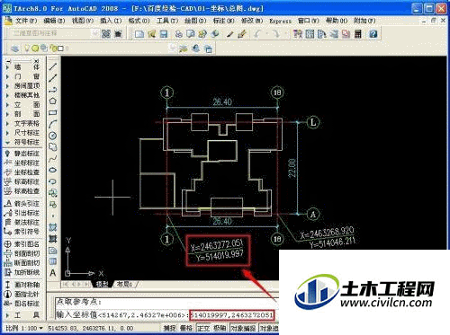The height and width of the screenshot is (335, 450).
Task: Open the QuickCalc calculator icon
Action: coord(358,34)
